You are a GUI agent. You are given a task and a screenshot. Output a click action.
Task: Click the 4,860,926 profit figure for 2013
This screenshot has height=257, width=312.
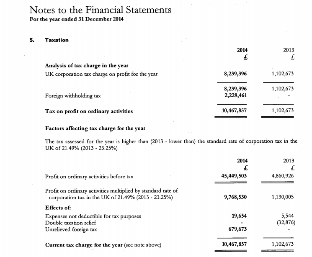283,176
